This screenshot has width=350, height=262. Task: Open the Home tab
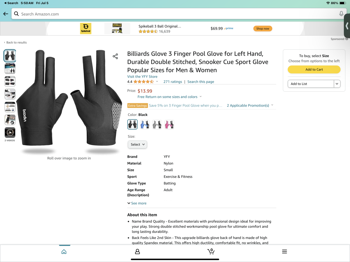click(x=64, y=252)
